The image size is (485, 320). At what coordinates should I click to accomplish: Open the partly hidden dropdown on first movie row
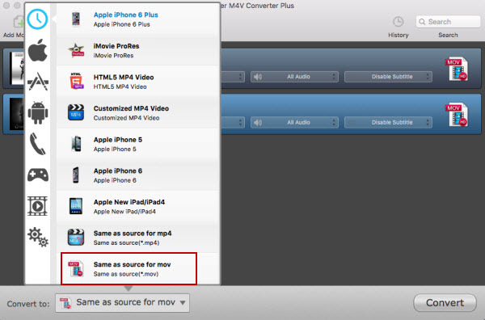(234, 77)
